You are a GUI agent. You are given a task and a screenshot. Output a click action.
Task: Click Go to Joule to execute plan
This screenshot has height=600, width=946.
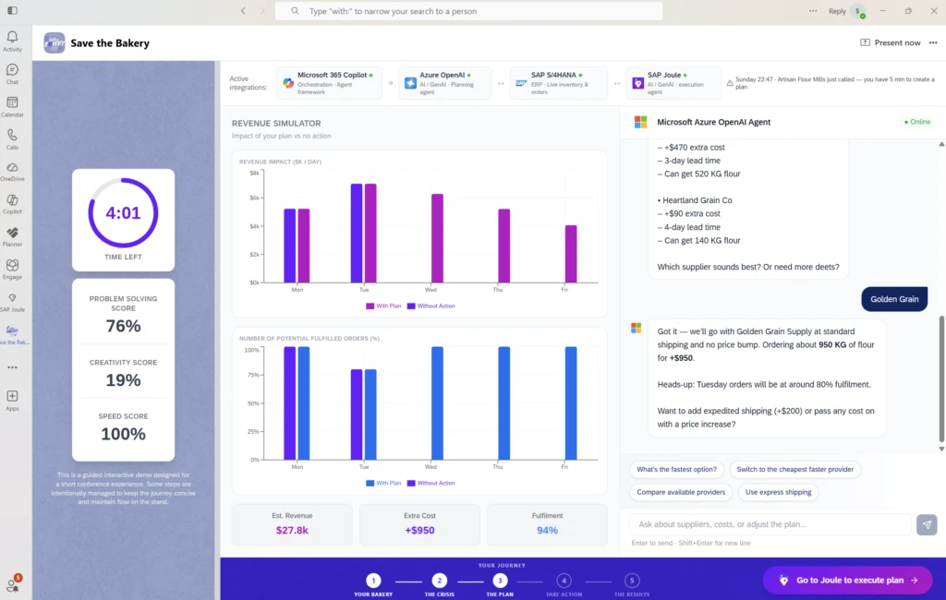pos(848,580)
